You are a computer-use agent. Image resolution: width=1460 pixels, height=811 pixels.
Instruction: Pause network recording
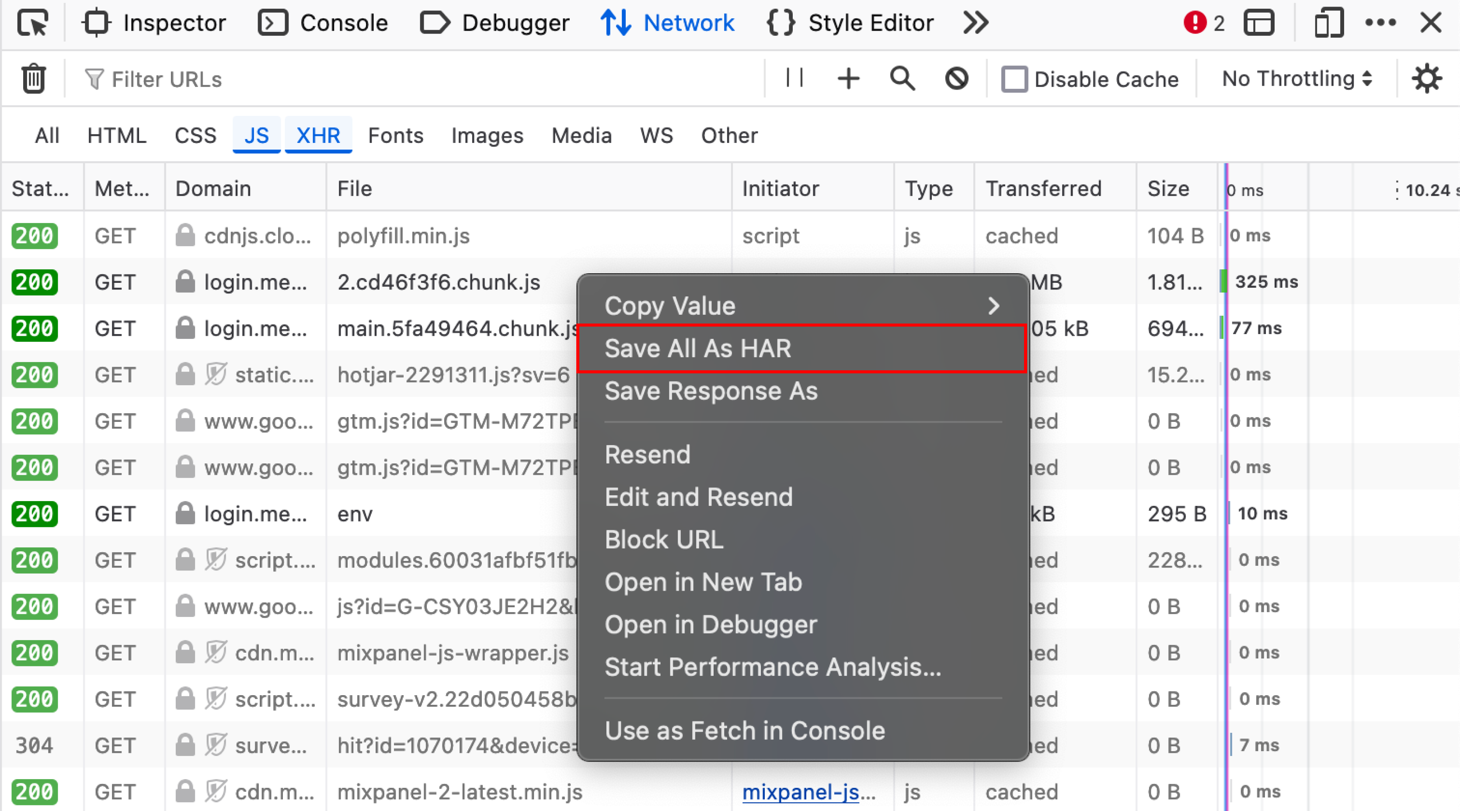click(794, 79)
